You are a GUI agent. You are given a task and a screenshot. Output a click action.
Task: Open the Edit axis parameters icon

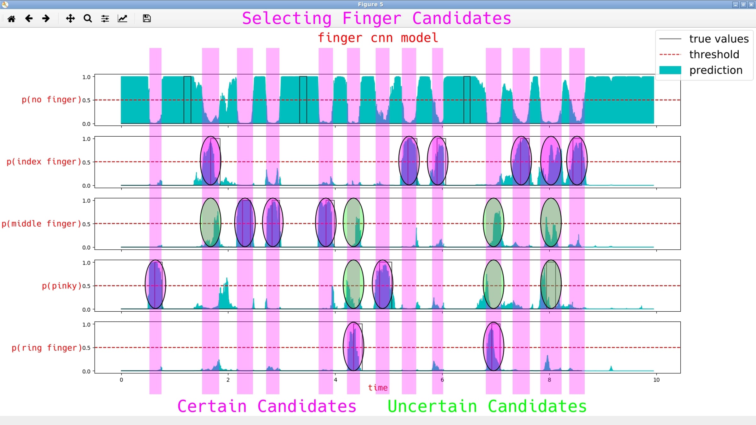(123, 19)
